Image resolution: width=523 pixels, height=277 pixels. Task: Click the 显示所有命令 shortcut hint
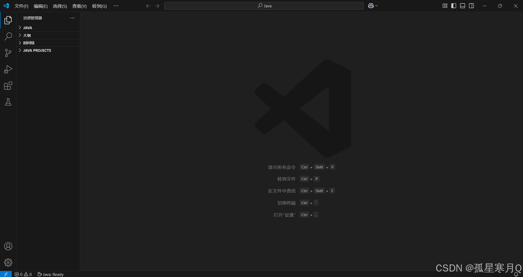[282, 167]
